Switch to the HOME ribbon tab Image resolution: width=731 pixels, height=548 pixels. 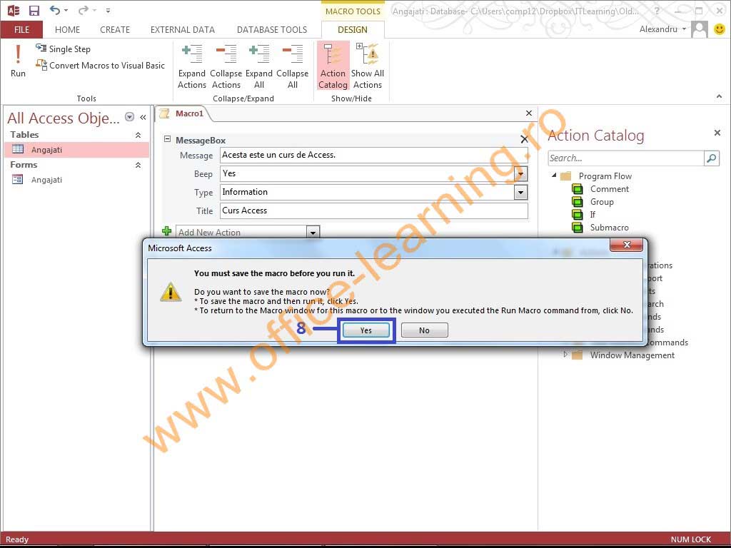tap(67, 30)
